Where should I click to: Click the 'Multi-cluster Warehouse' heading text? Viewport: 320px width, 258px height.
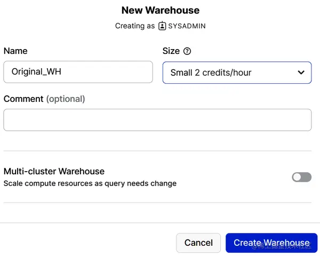point(54,171)
